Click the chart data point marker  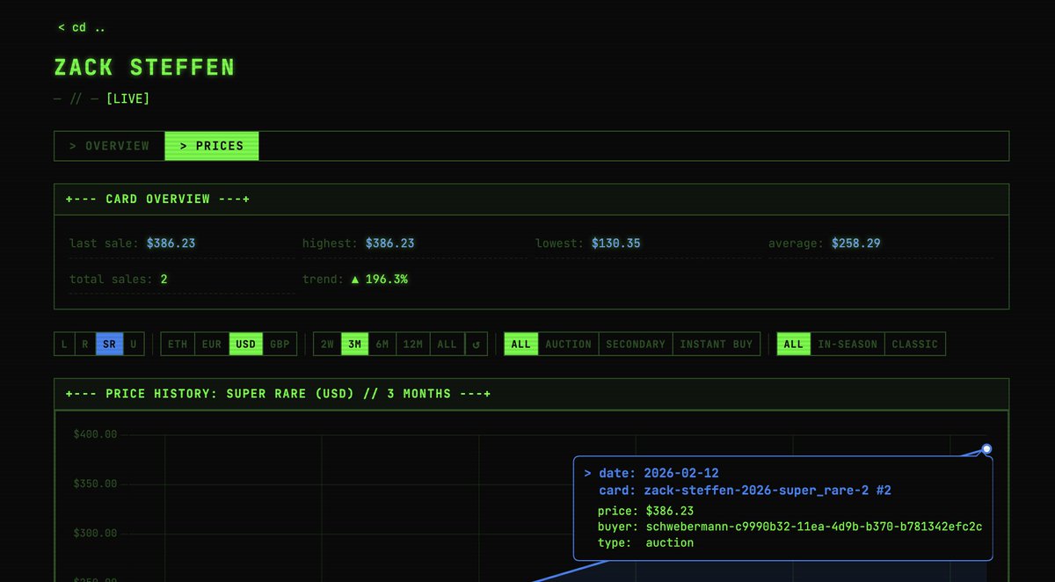click(x=986, y=448)
